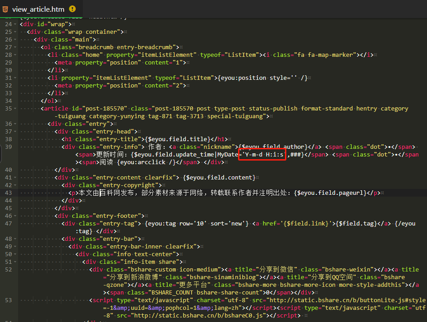
Task: Switch to the view_article.htm tab
Action: click(x=38, y=9)
